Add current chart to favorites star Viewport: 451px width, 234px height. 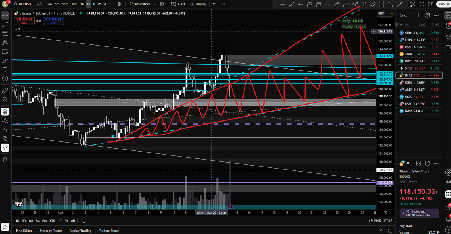pos(5,227)
